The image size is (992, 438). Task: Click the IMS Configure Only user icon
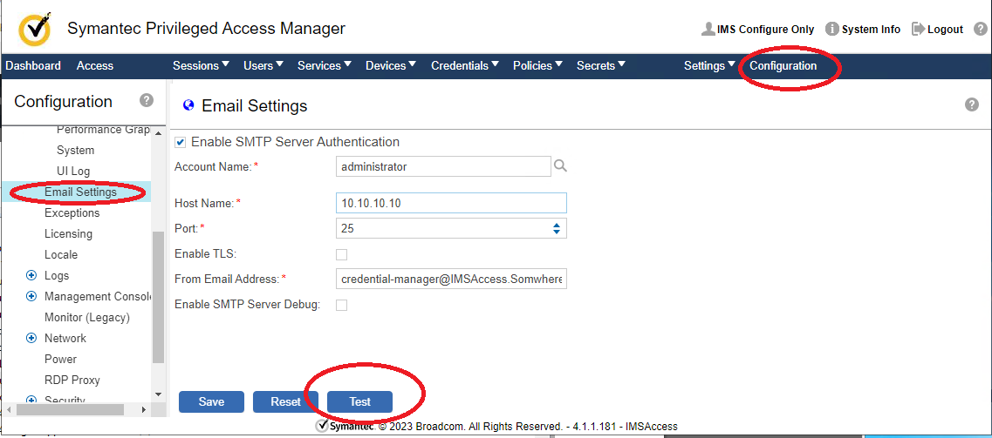708,29
